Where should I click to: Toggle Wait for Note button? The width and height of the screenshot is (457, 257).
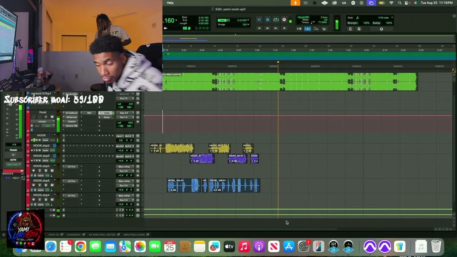299,29
